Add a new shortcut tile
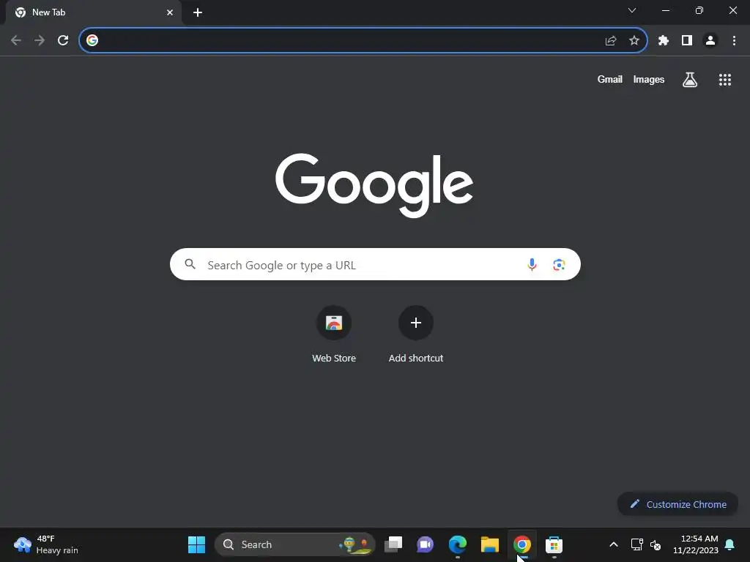This screenshot has width=750, height=562. coord(416,334)
